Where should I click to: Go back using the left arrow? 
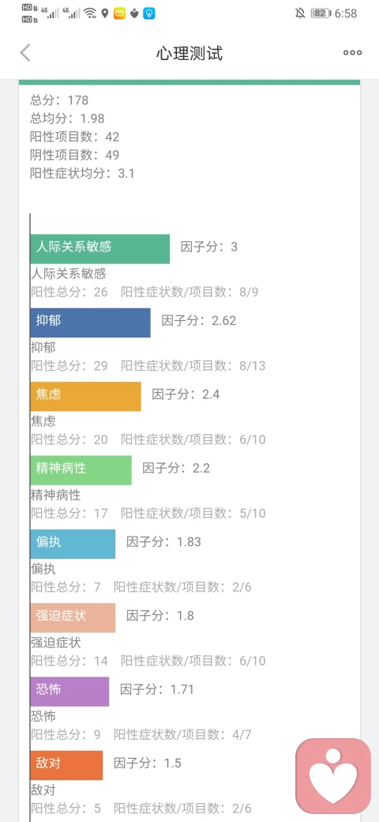coord(25,53)
